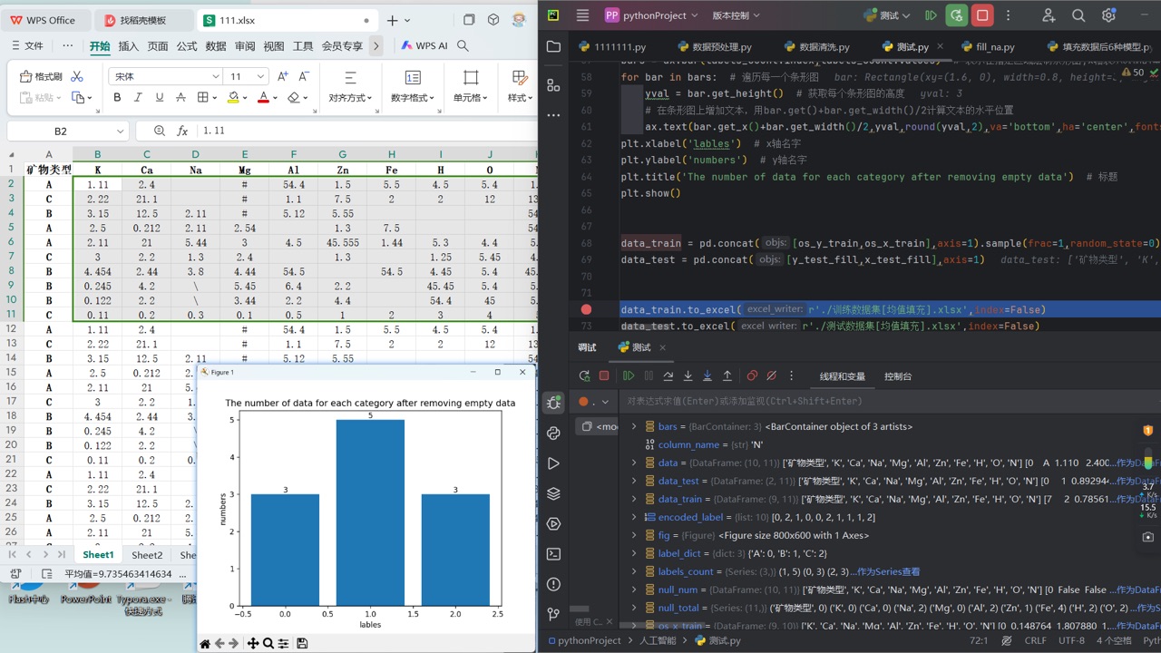The height and width of the screenshot is (653, 1161).
Task: Click the matplotlib Save figure icon
Action: tap(302, 643)
